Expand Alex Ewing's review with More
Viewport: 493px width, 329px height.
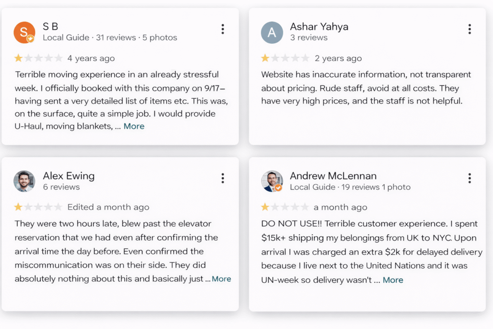tap(221, 279)
